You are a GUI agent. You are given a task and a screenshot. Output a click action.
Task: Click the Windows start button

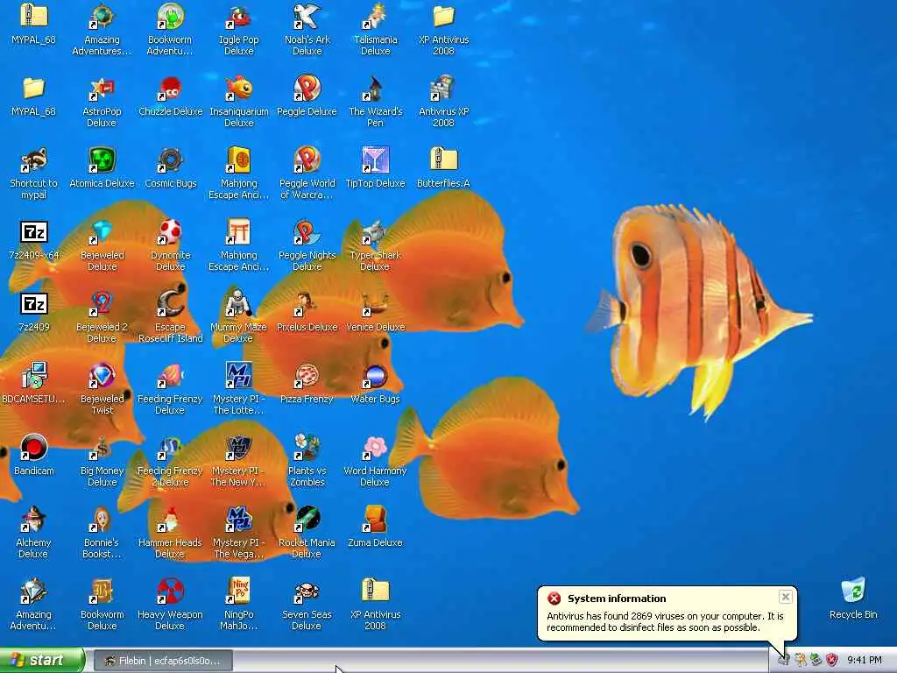click(x=42, y=661)
